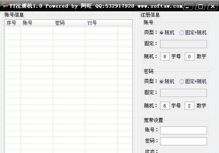This screenshot has width=219, height=153.
Task: Focus the 宽带设置 密码 input field
Action: click(x=184, y=141)
